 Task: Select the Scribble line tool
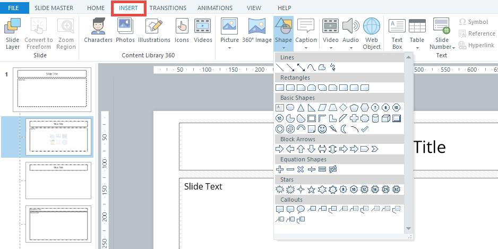tap(332, 67)
